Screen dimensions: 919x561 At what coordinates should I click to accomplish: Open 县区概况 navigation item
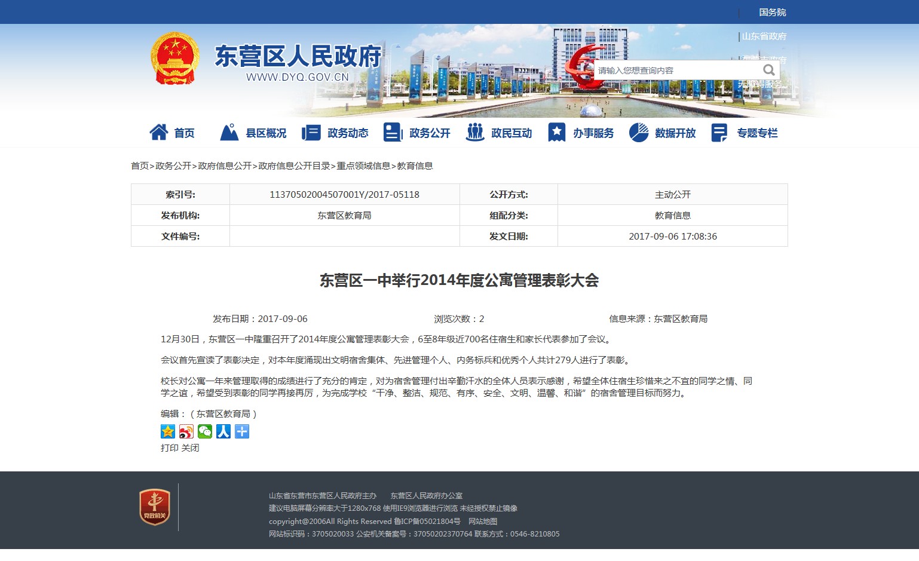[x=253, y=133]
